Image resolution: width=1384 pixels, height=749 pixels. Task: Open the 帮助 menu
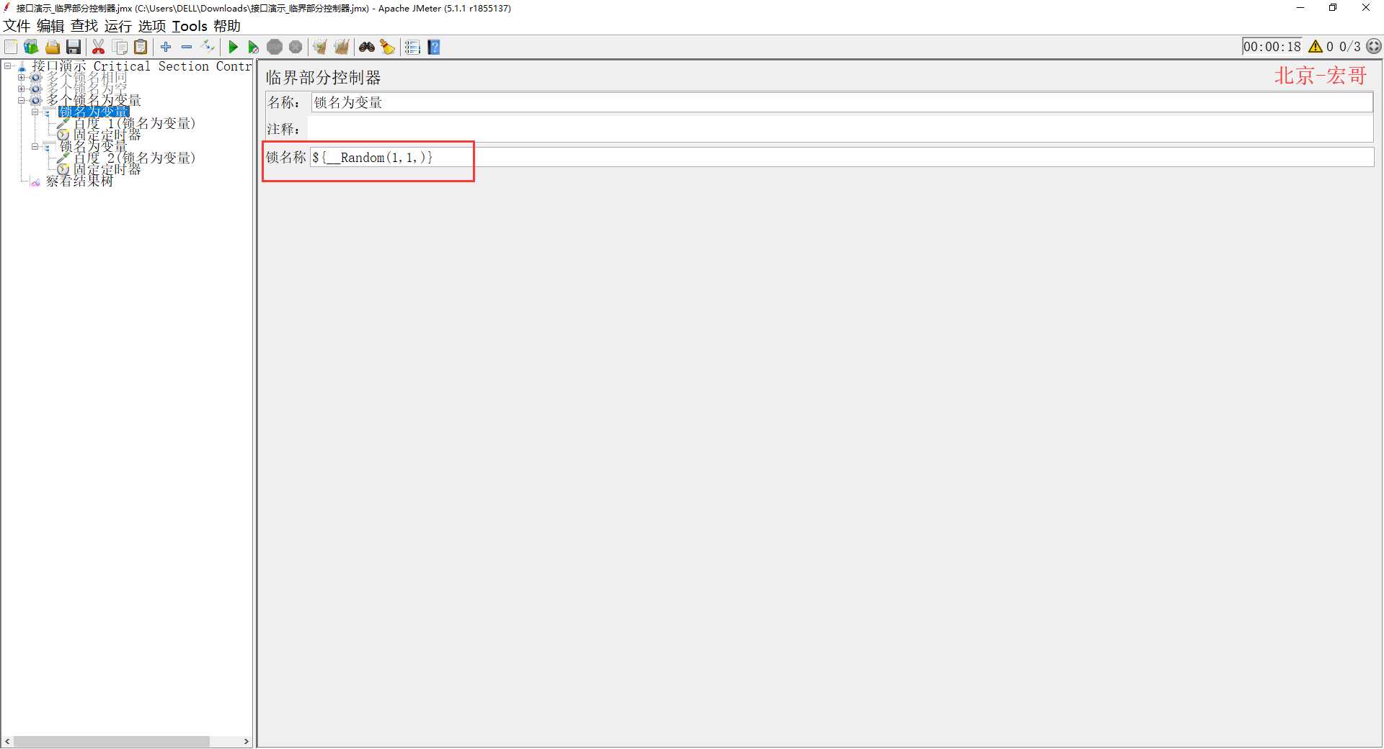pos(227,26)
